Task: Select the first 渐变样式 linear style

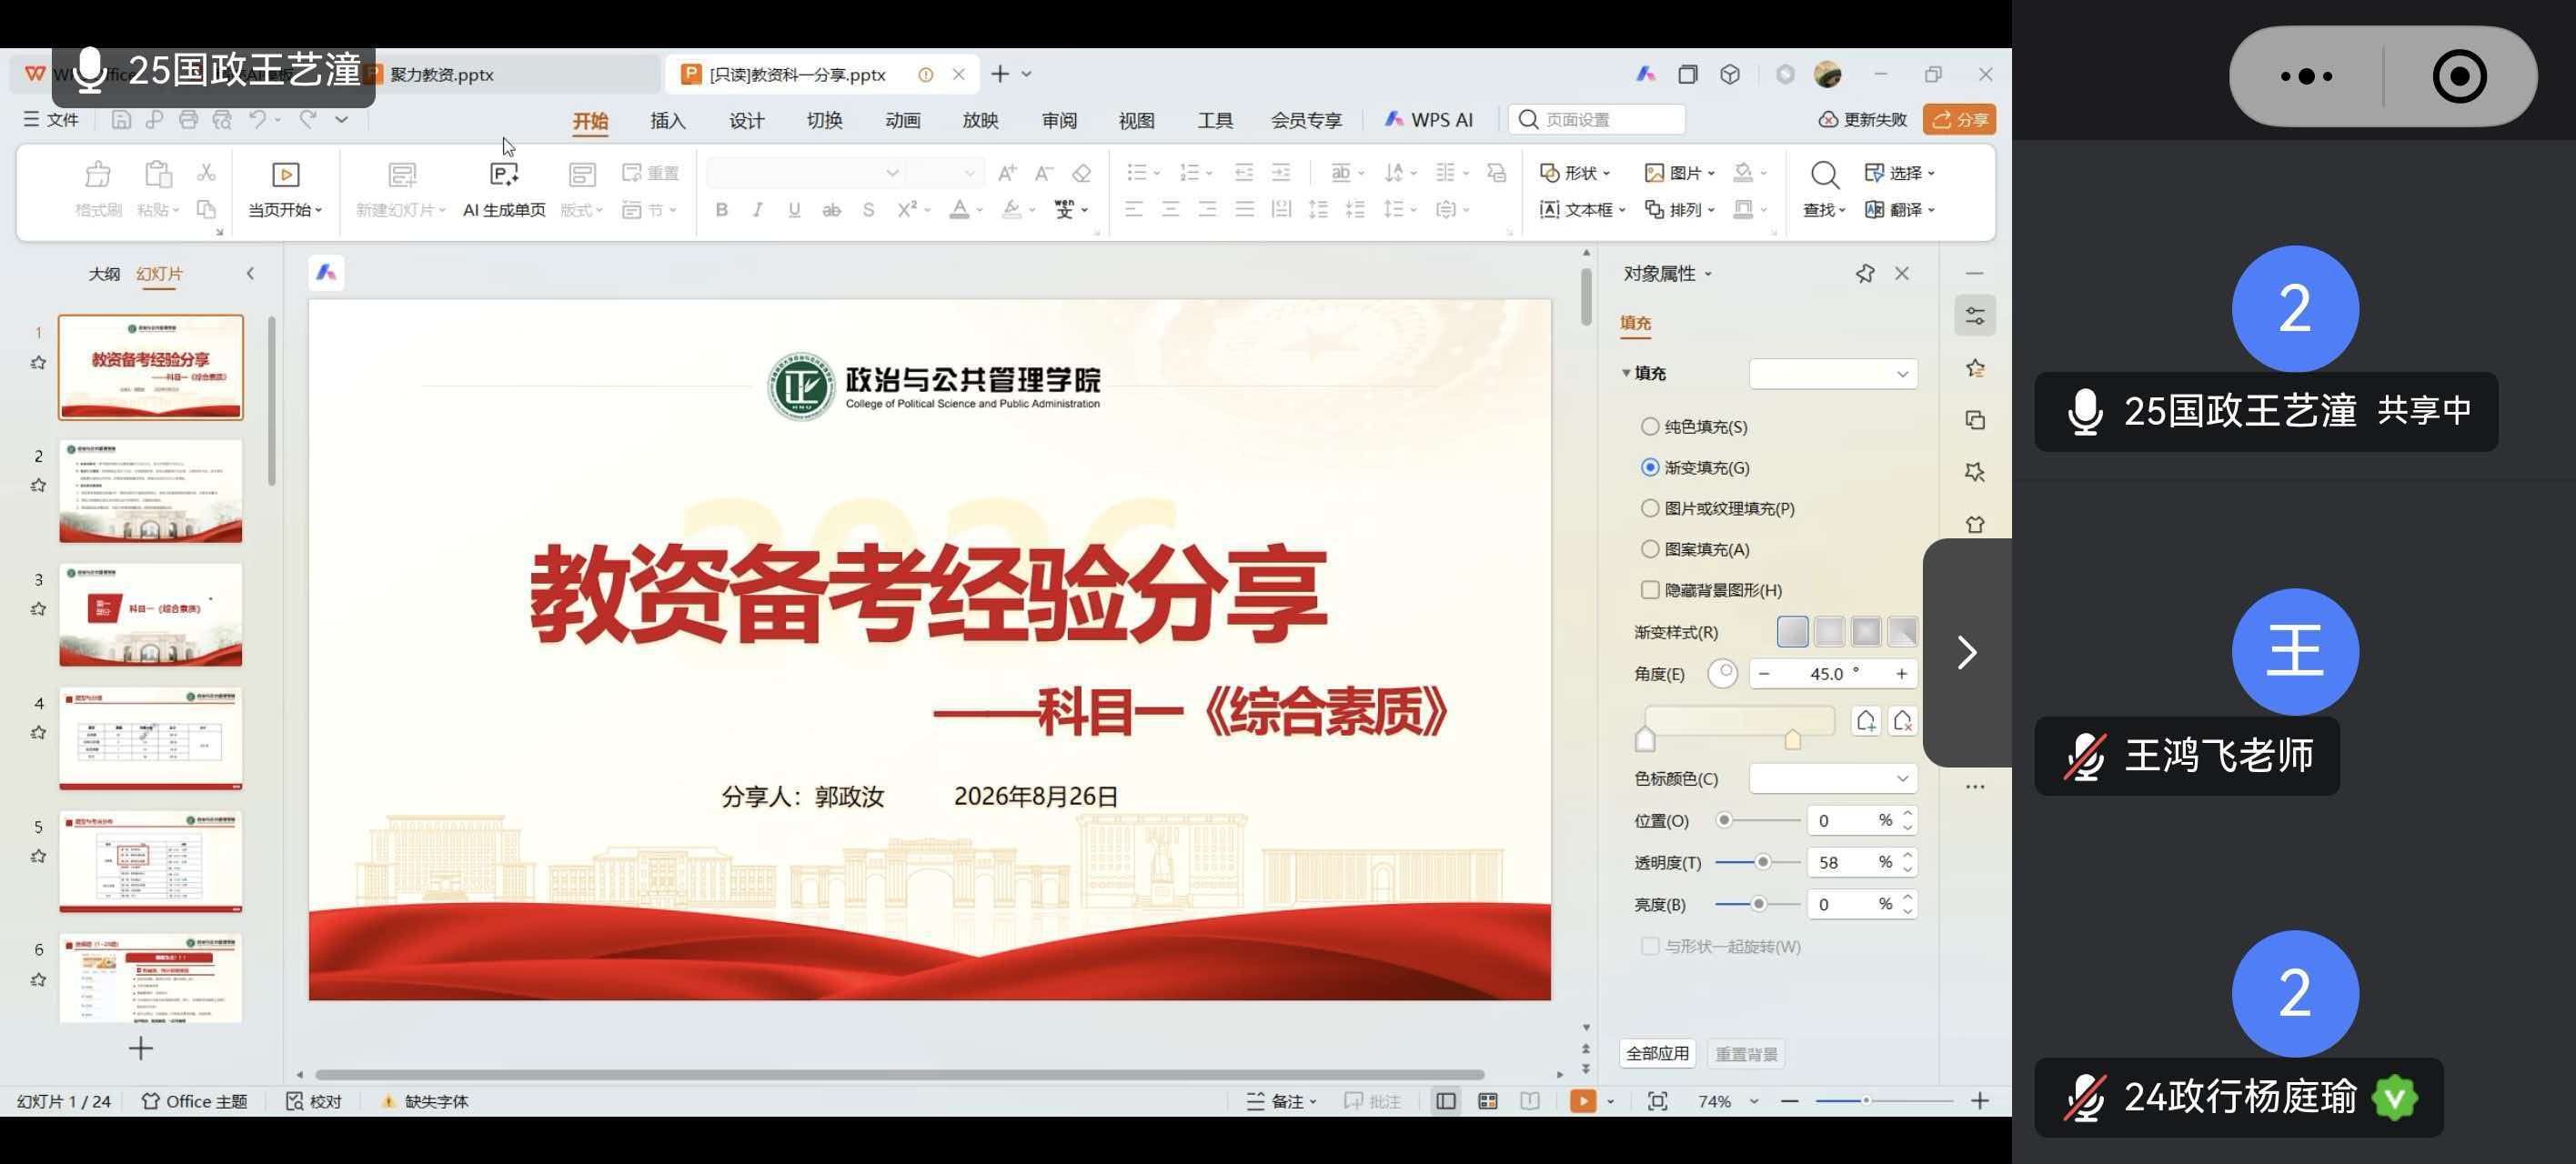Action: pyautogui.click(x=1792, y=632)
